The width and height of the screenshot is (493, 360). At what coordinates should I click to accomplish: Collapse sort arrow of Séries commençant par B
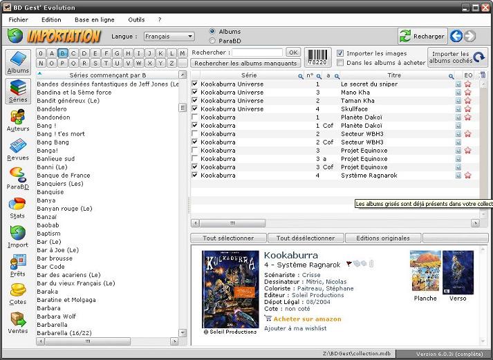[x=39, y=74]
